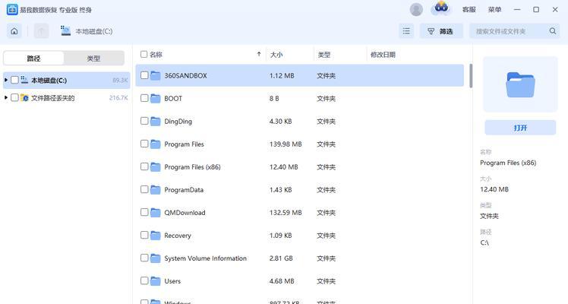Viewport: 568px width, 304px height.
Task: Switch to the 路径 tab
Action: click(33, 59)
